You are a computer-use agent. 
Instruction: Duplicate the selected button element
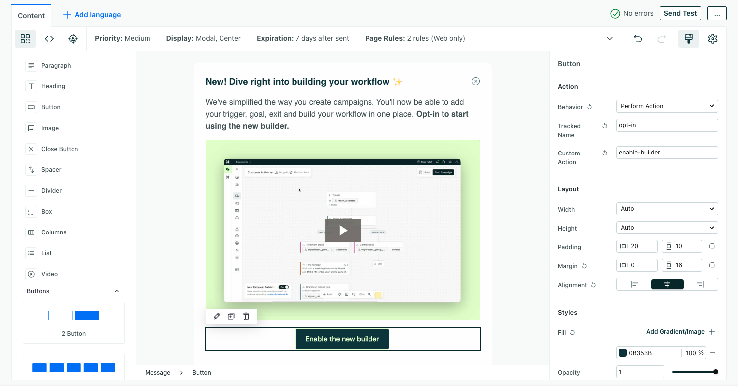point(231,316)
